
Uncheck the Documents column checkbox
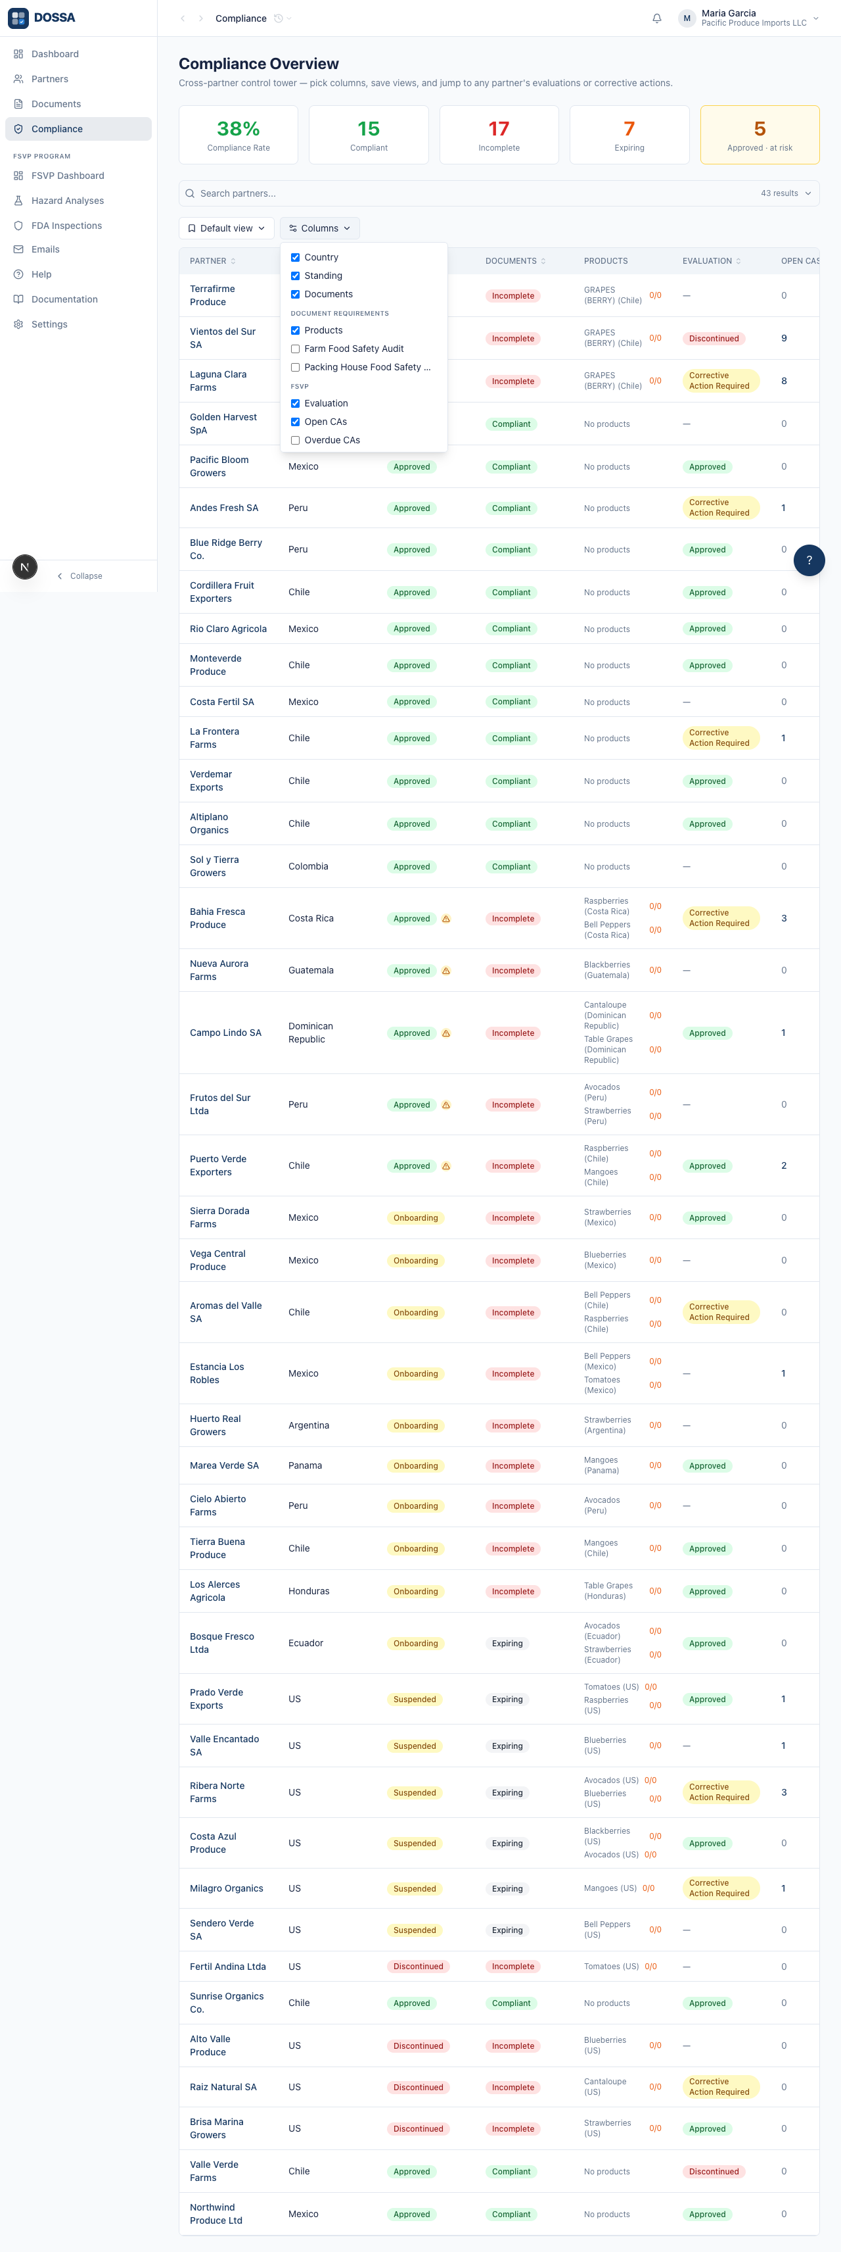coord(295,294)
